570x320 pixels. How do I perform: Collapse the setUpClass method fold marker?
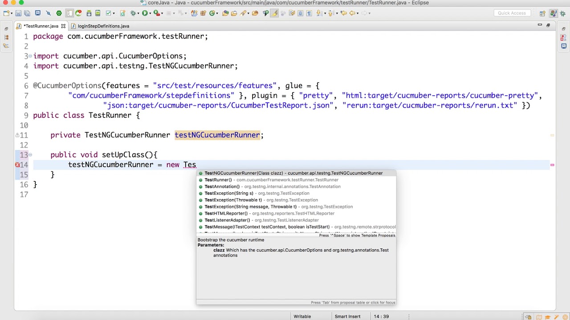pos(30,155)
